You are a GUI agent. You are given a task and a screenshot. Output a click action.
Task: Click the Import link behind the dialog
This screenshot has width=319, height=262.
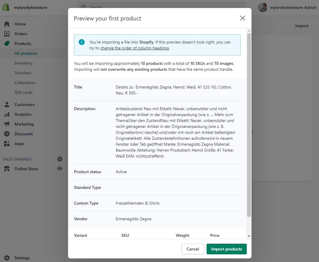click(302, 26)
